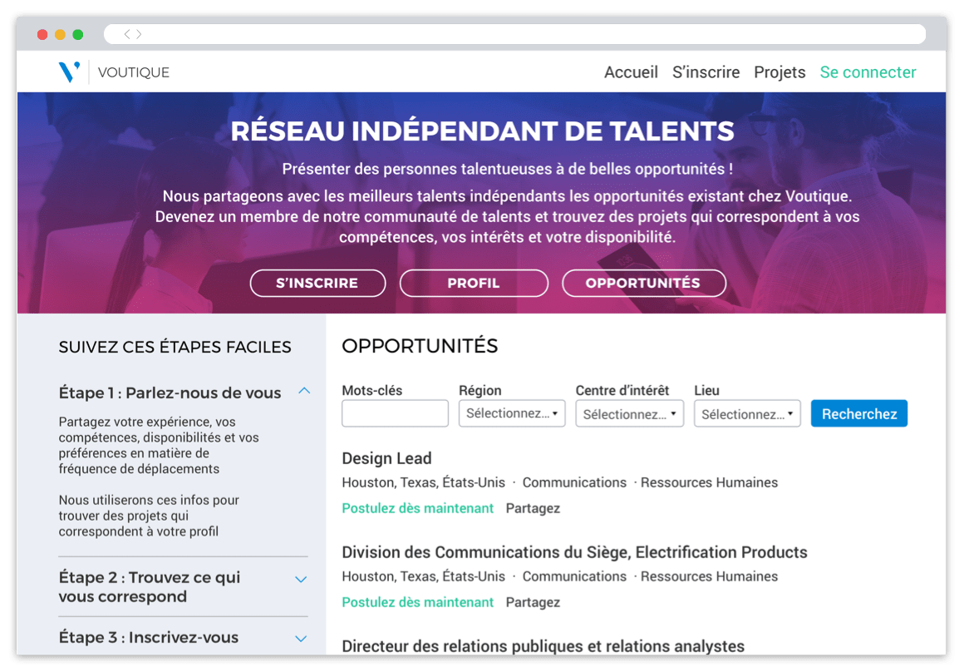This screenshot has width=964, height=672.
Task: Open the Design Lead job title
Action: (x=386, y=458)
